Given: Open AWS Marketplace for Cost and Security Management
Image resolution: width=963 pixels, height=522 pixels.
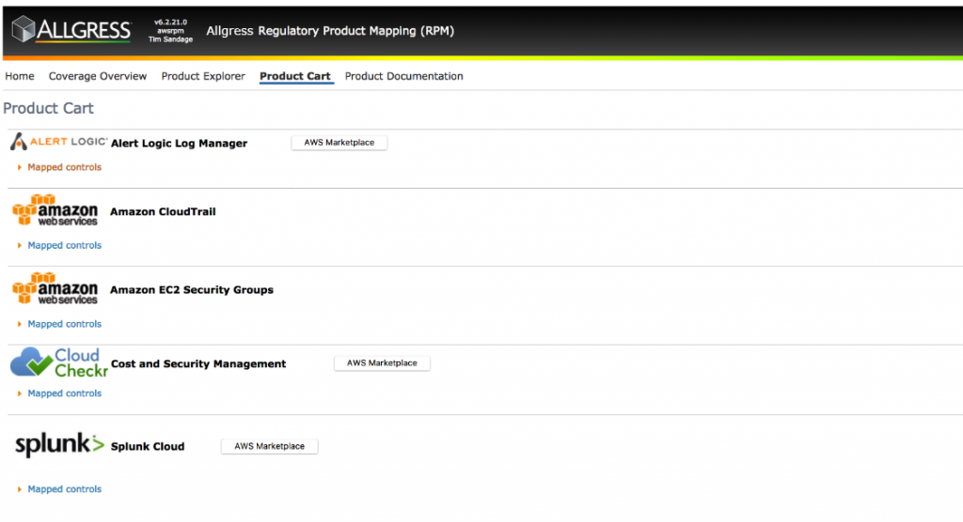Looking at the screenshot, I should pos(382,363).
